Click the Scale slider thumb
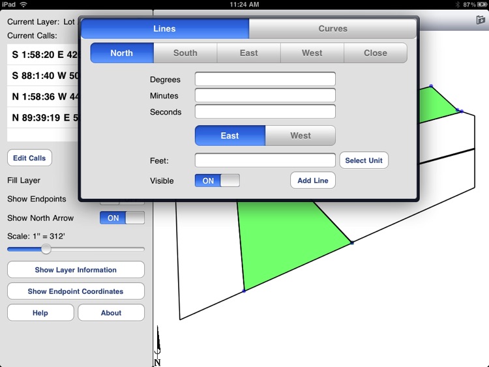This screenshot has height=367, width=489. tap(46, 249)
